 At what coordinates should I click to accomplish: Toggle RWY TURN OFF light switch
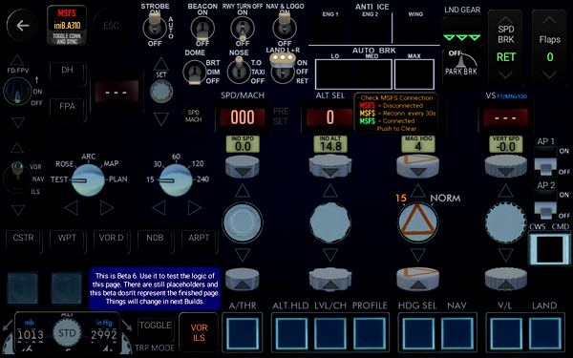pyautogui.click(x=243, y=29)
